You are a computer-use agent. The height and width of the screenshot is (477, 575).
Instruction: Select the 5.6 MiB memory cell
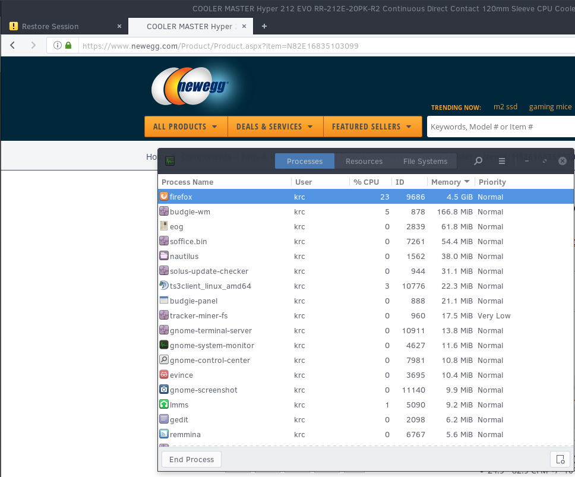click(x=459, y=434)
